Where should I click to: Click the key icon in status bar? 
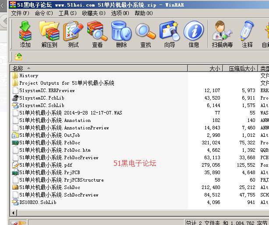click(22, 223)
